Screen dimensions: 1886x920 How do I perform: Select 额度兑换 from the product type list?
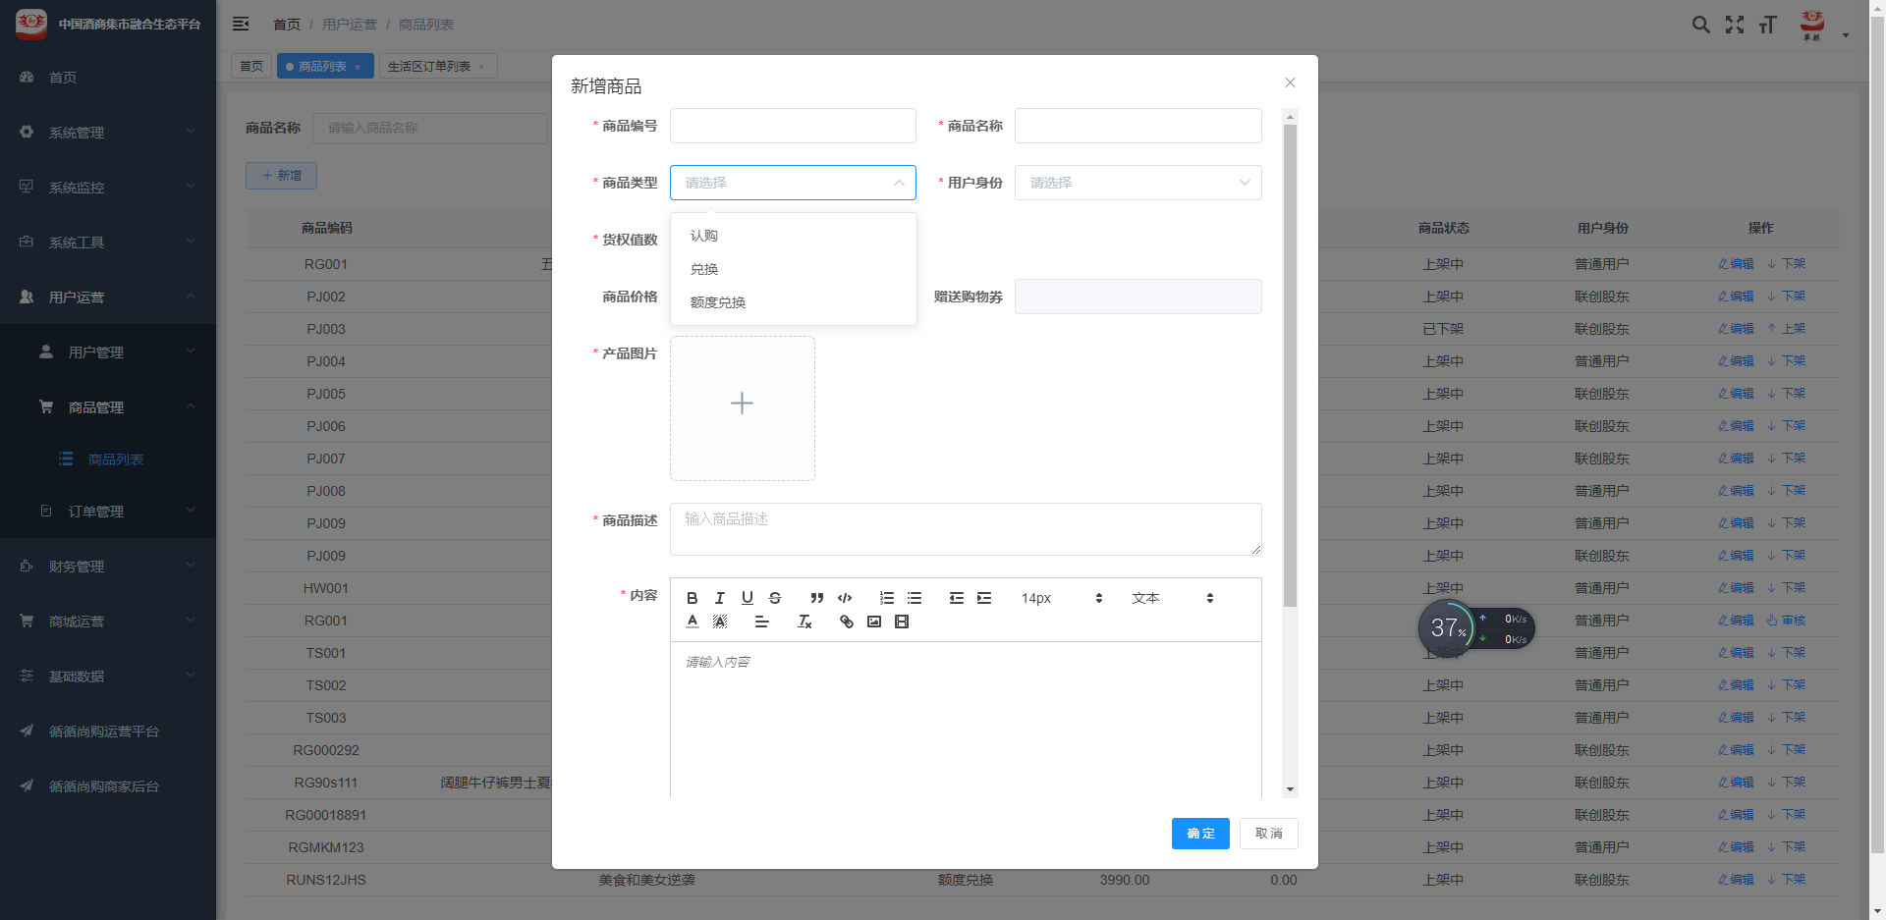pyautogui.click(x=794, y=302)
